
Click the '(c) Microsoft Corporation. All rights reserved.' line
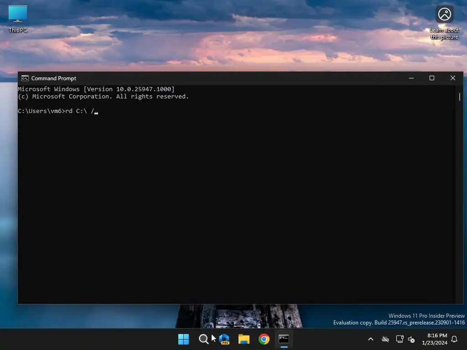click(104, 97)
